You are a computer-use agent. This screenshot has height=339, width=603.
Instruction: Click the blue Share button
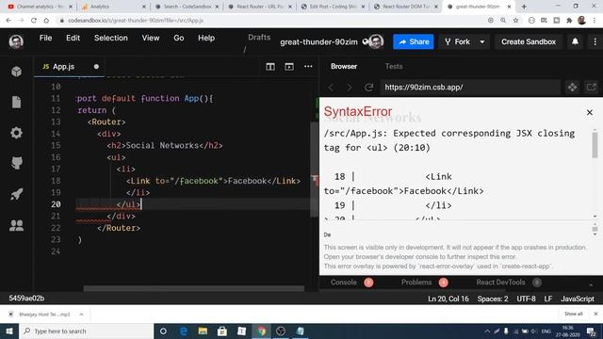(414, 41)
